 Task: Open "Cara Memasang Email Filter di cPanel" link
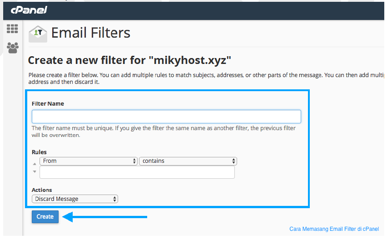[x=334, y=229]
